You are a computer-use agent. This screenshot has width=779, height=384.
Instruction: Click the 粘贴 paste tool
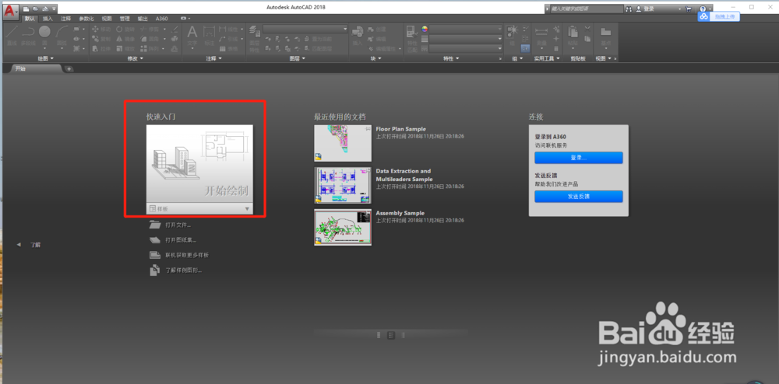click(573, 37)
